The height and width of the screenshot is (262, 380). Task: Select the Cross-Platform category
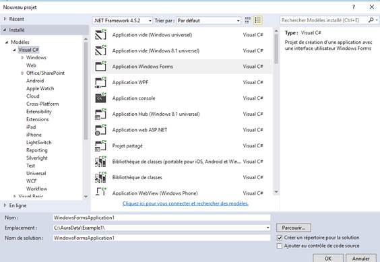(x=42, y=104)
